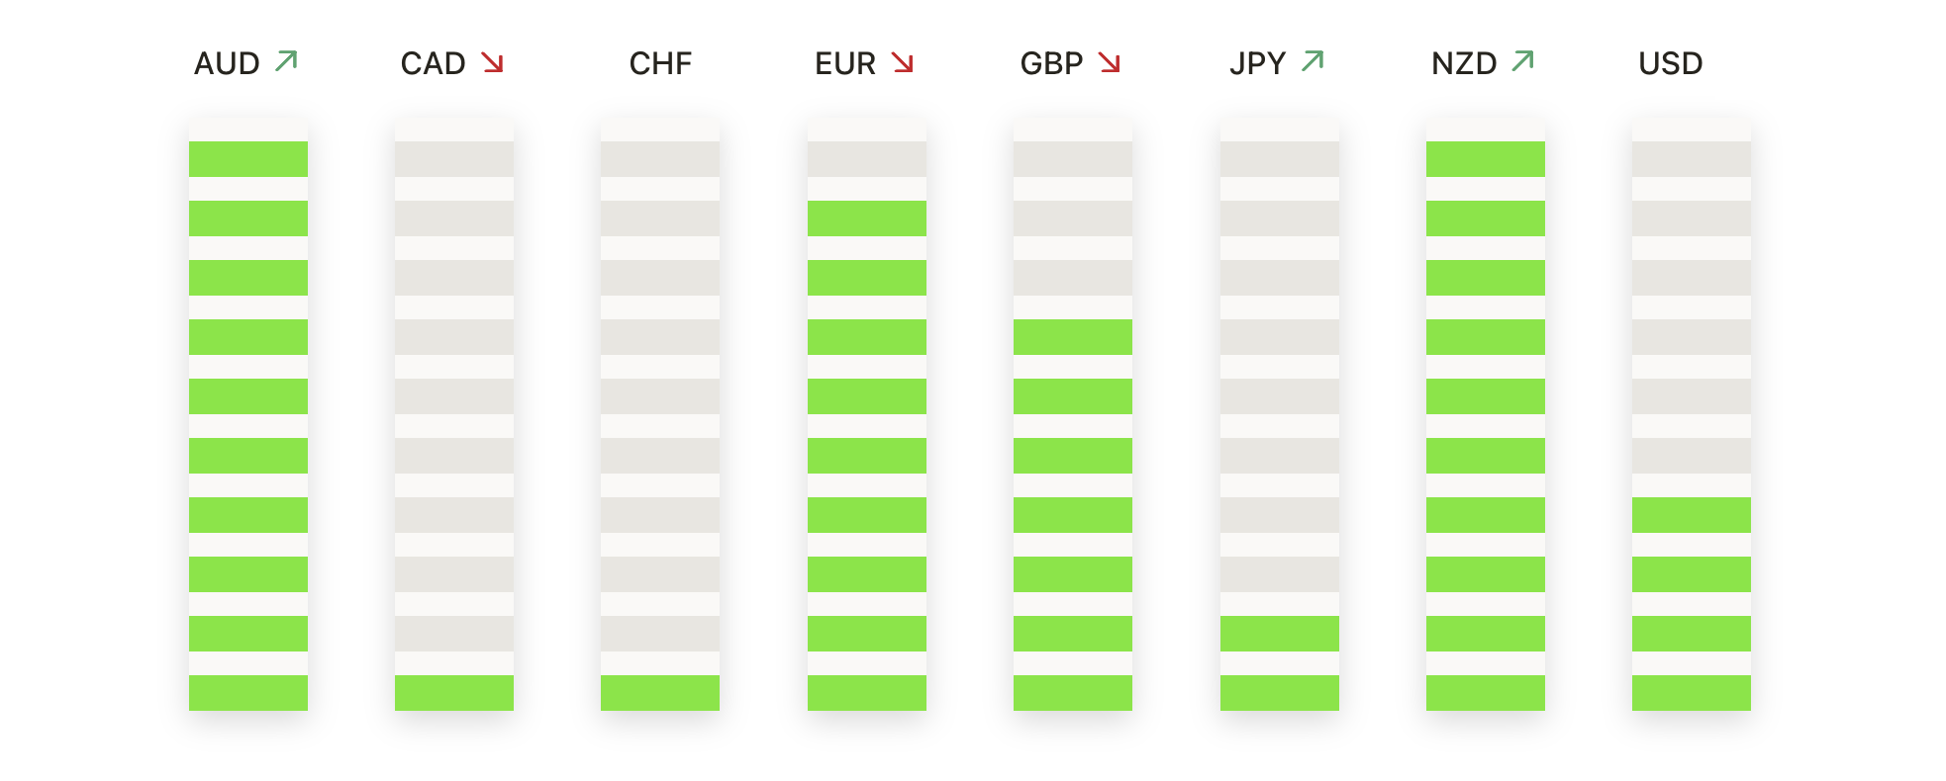
Task: Click the upper green bar in JPY column
Action: 1280,634
